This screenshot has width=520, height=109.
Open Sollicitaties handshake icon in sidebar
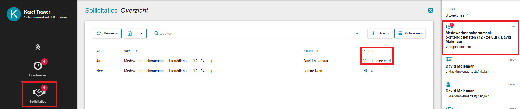point(39,92)
